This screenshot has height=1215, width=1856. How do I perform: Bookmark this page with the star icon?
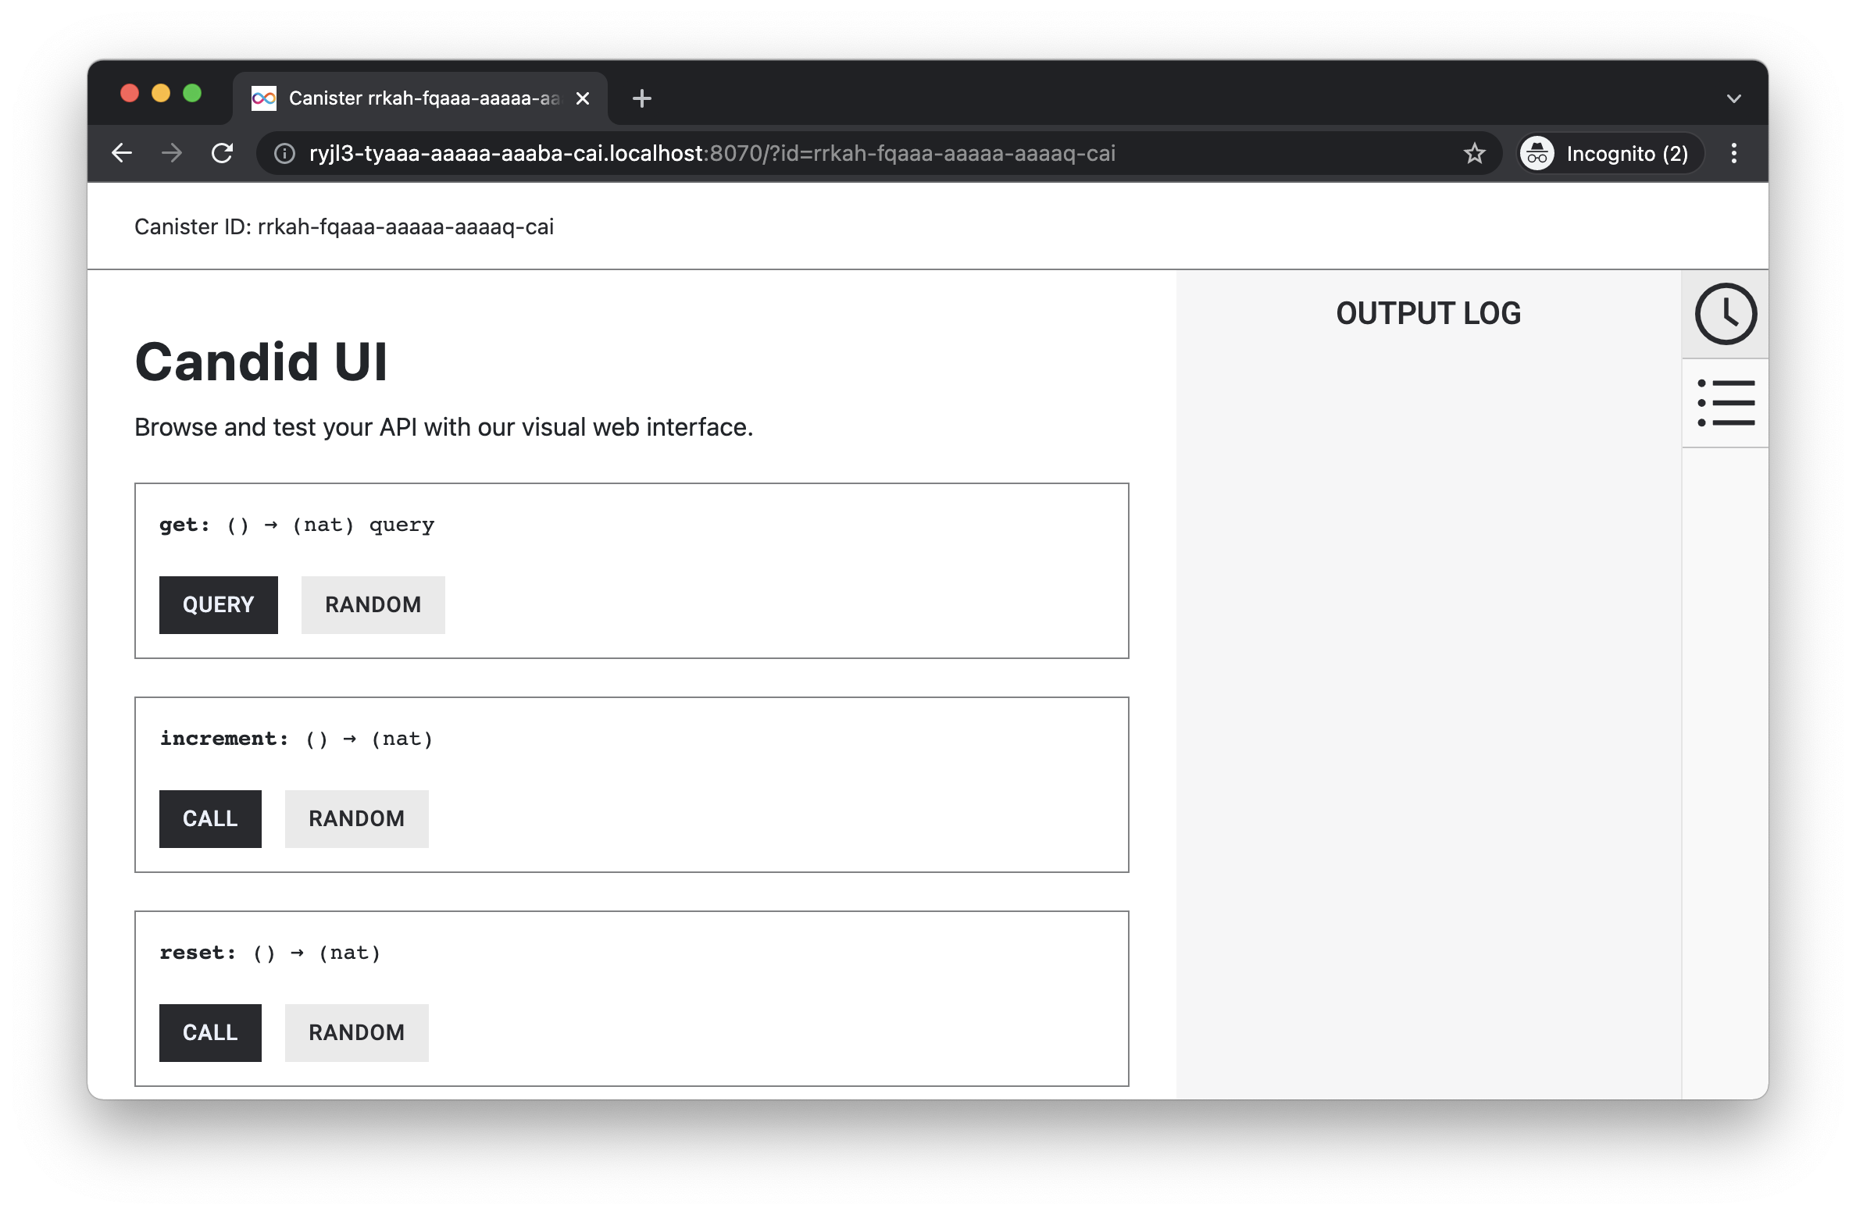1474,153
